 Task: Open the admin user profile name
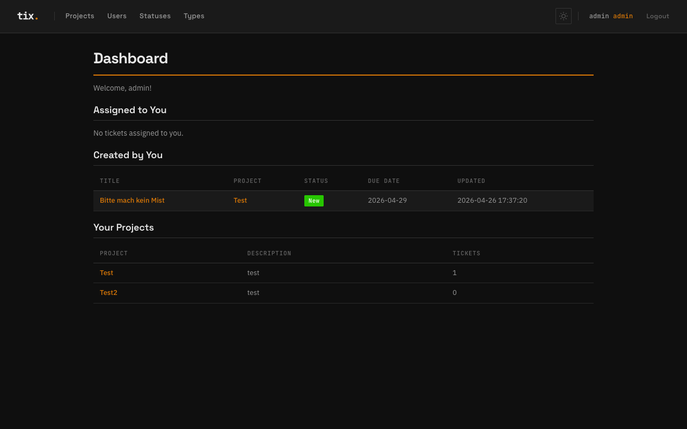(599, 16)
